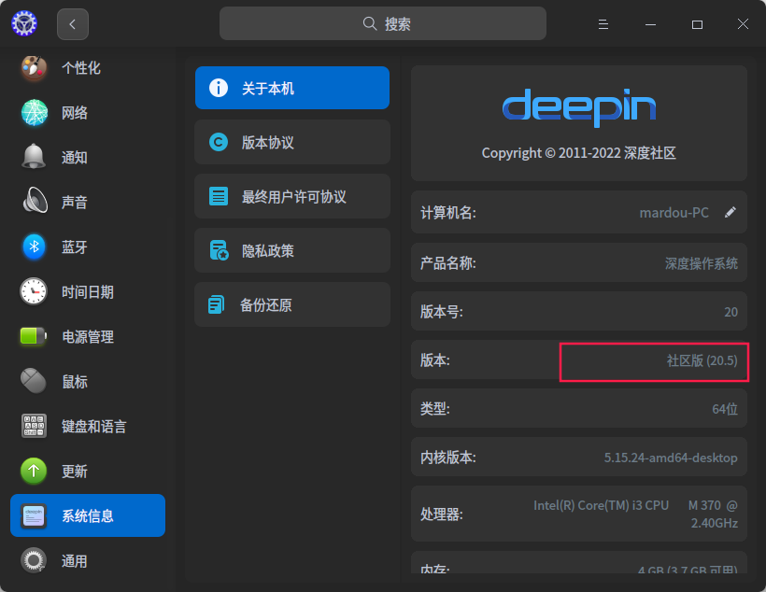Open the hamburger main menu

603,24
